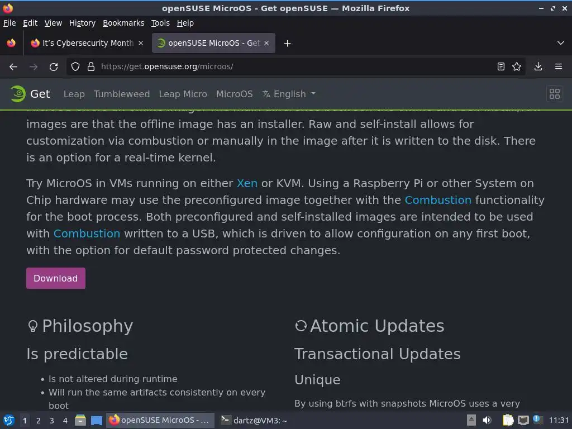Open the Tools menu
Viewport: 572px width, 429px height.
(160, 23)
